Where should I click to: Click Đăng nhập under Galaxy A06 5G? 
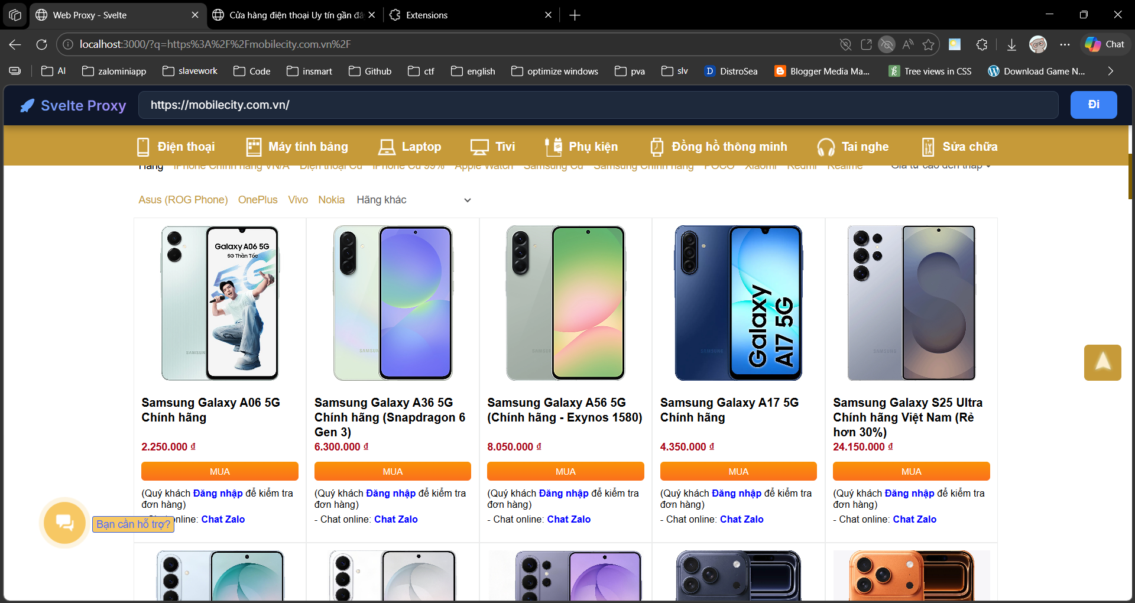pos(218,493)
